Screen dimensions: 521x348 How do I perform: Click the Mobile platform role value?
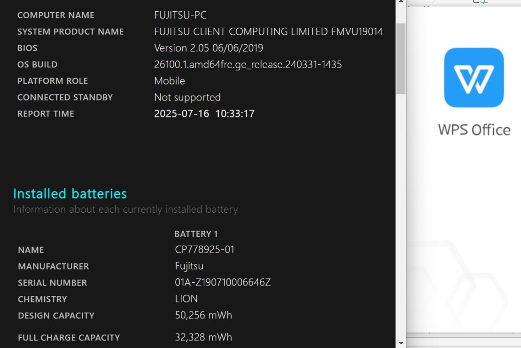tap(170, 81)
